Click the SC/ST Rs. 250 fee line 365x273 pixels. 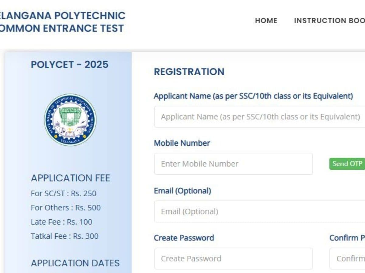pyautogui.click(x=64, y=194)
